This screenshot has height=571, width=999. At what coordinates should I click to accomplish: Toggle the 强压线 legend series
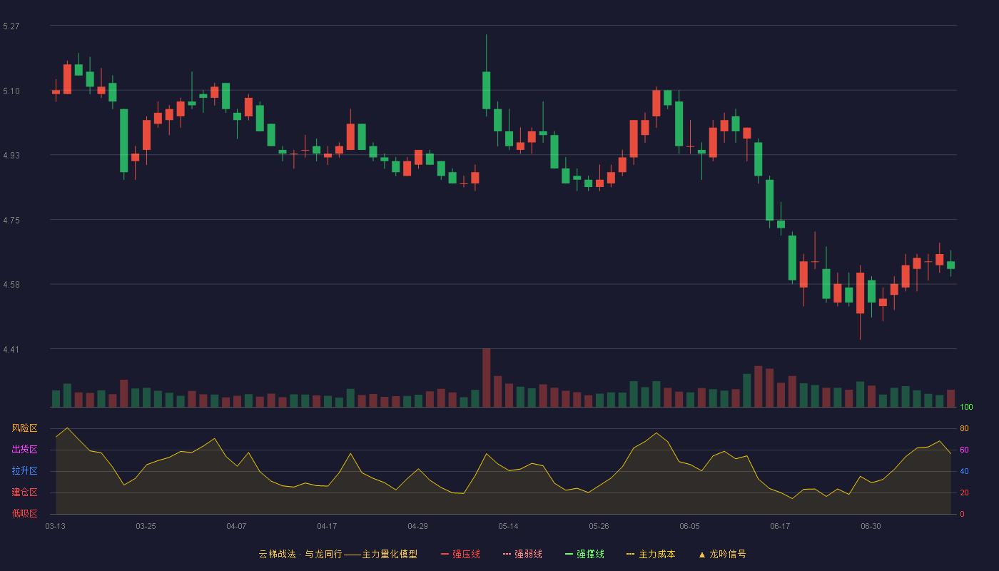coord(460,554)
